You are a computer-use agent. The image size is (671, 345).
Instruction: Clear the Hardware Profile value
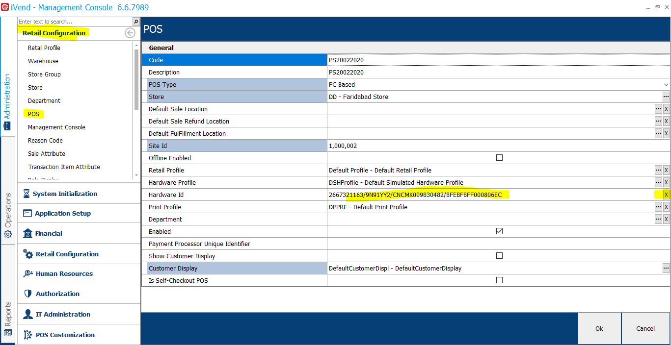[667, 182]
